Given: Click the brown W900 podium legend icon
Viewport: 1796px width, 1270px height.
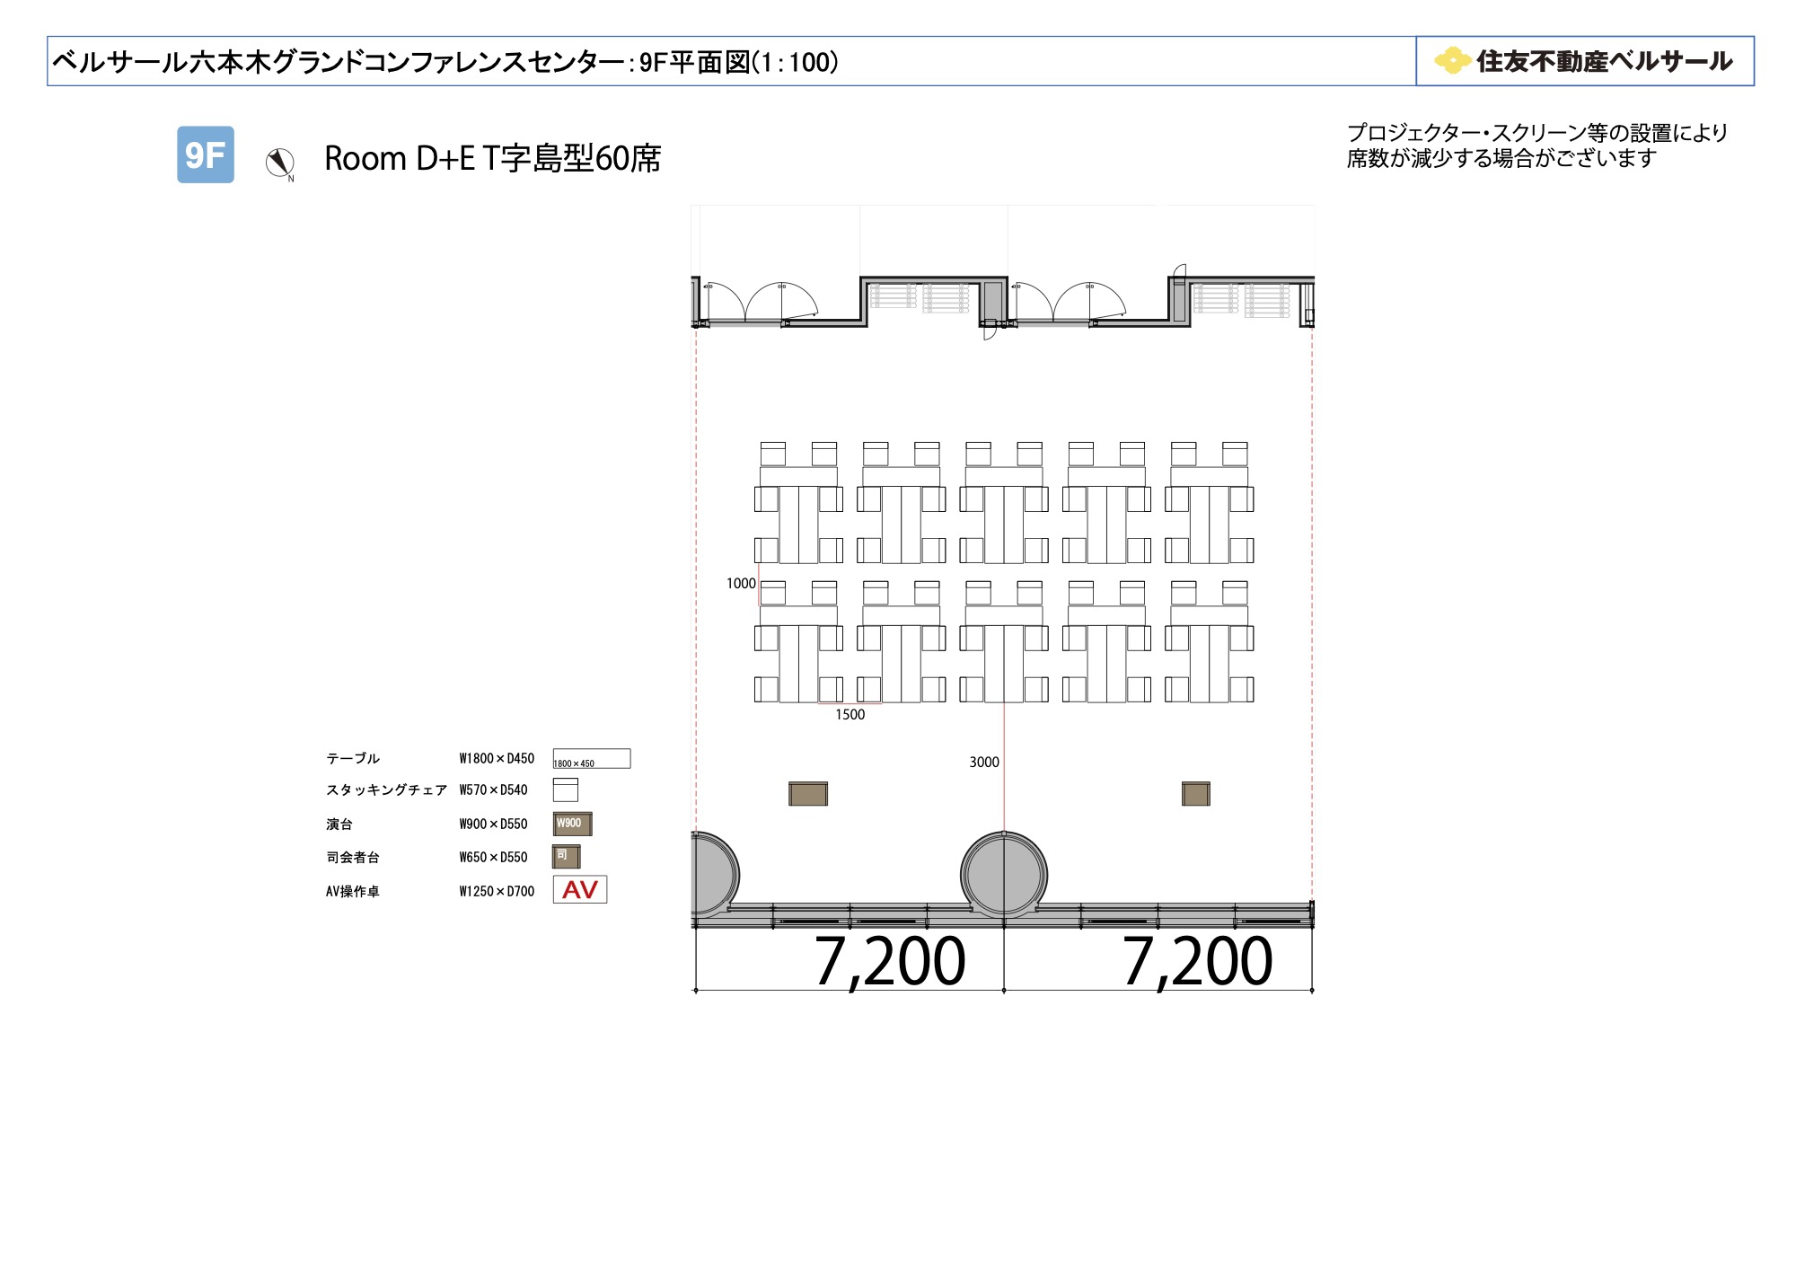Looking at the screenshot, I should (572, 824).
